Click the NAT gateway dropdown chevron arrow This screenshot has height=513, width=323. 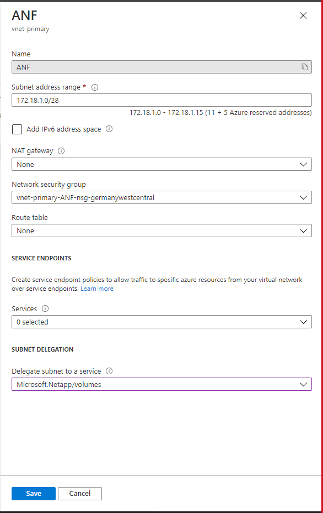(303, 164)
